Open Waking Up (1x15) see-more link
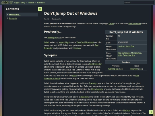 pyautogui.click(x=55, y=38)
